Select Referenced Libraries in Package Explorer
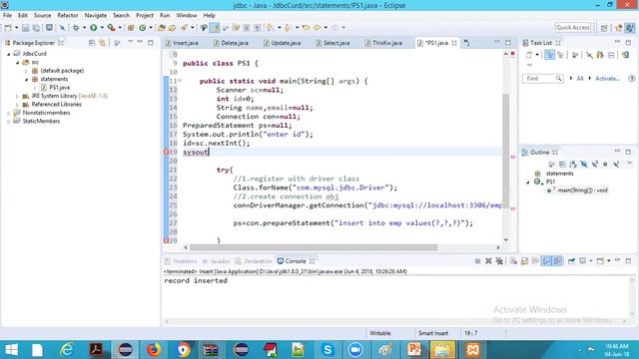Viewport: 639px width, 359px height. (x=56, y=104)
